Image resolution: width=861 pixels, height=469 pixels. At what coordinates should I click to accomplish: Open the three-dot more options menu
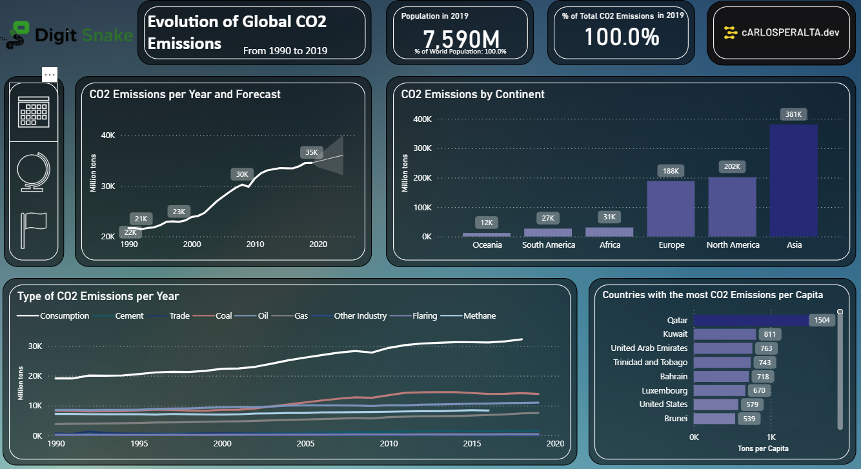coord(50,74)
